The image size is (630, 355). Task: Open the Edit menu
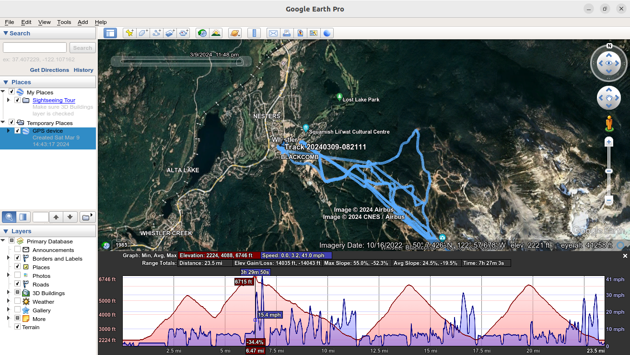pos(26,22)
